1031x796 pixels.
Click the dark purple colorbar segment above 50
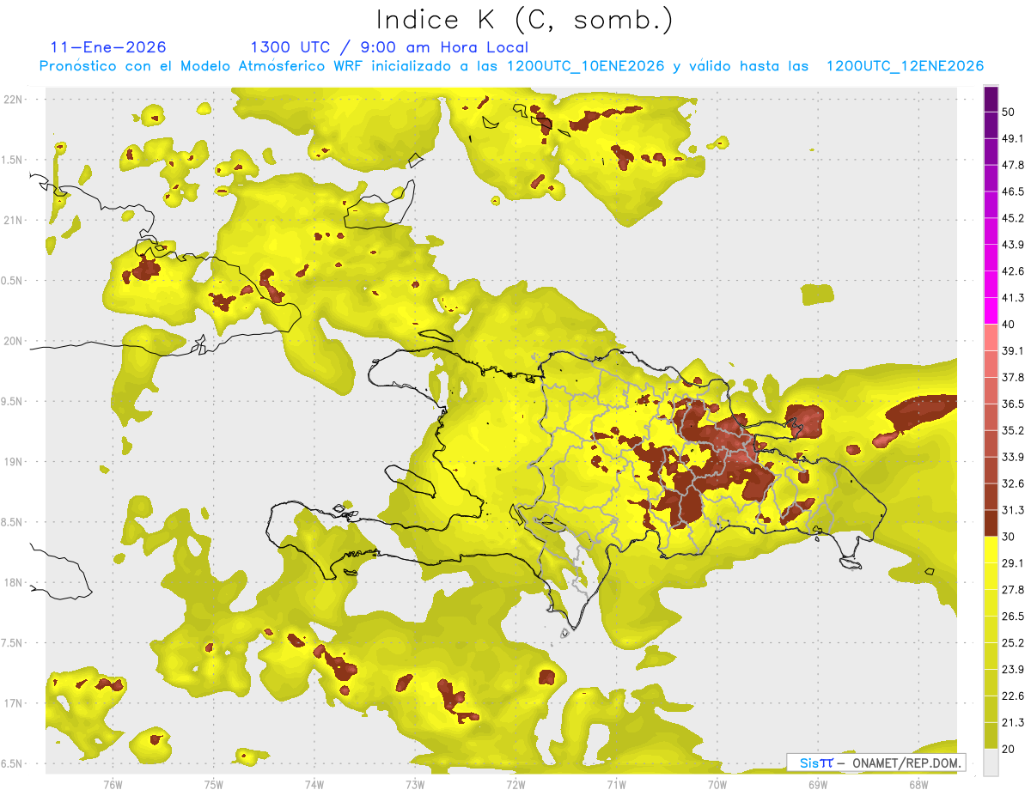click(x=991, y=99)
